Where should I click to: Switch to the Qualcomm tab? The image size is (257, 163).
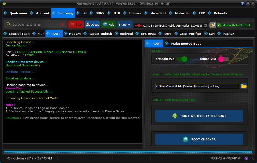(15, 13)
